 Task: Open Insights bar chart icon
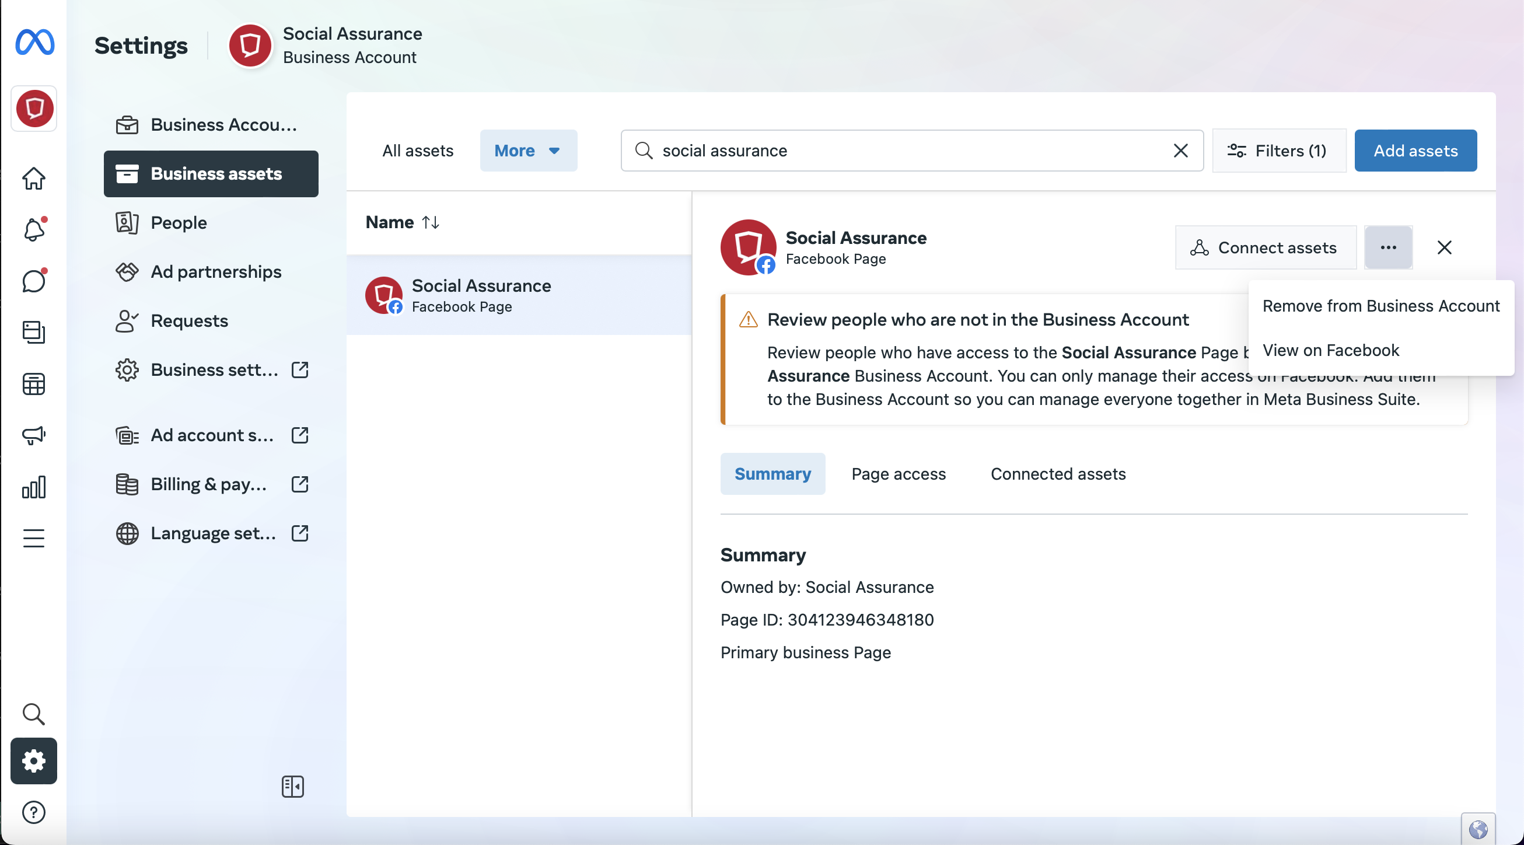(x=34, y=487)
